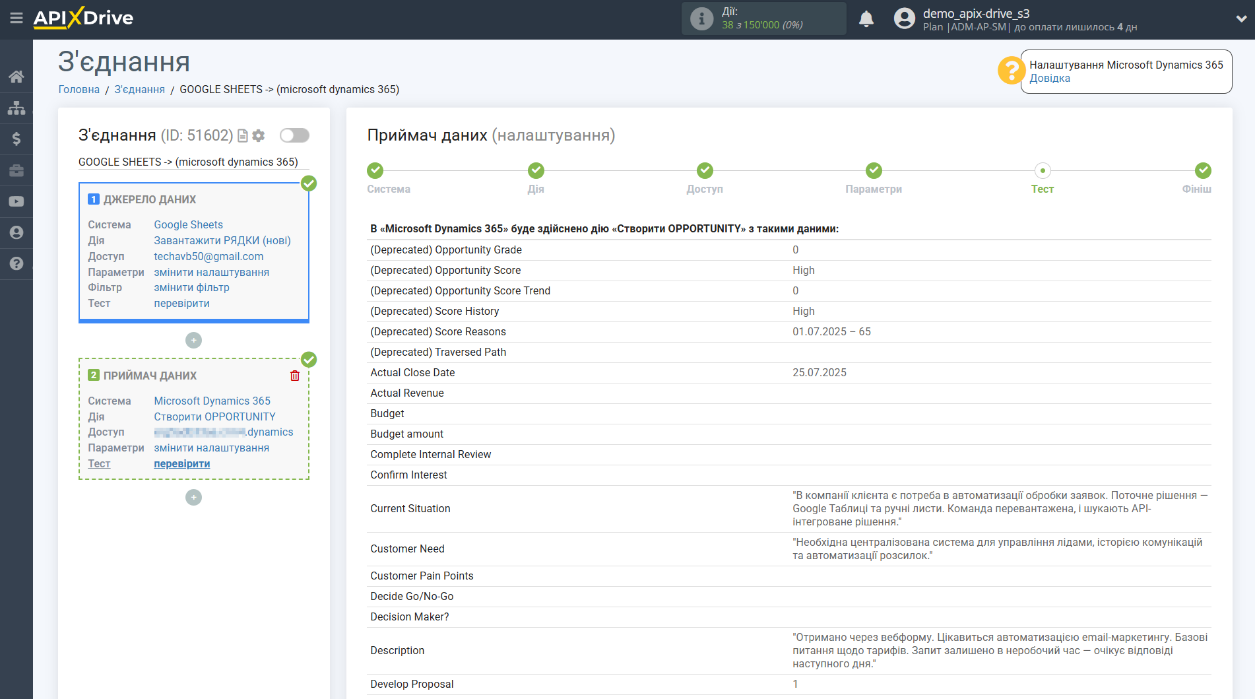The image size is (1255, 699).
Task: Select the Тест step
Action: 1043,170
